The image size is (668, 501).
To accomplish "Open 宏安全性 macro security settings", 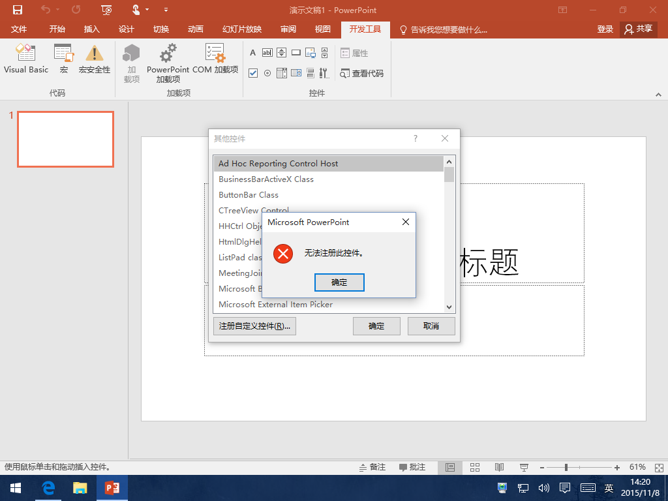I will click(x=94, y=62).
